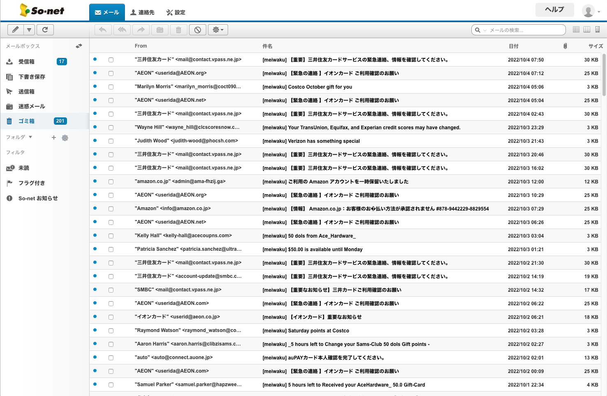The width and height of the screenshot is (607, 396).
Task: Check the box for Wayne Hill email
Action: point(111,128)
